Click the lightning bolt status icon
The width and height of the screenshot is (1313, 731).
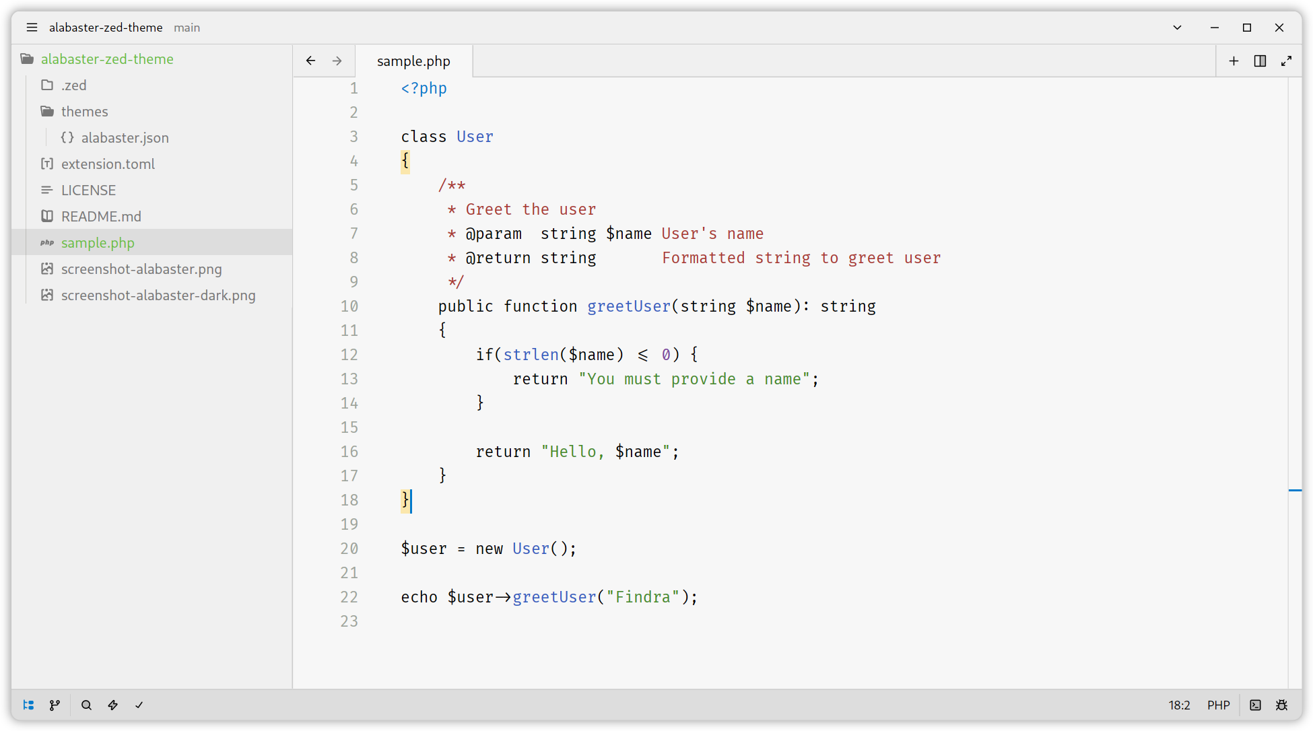[112, 705]
